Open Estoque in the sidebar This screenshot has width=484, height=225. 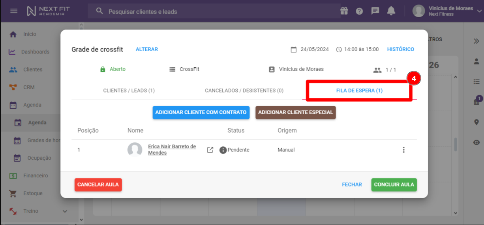33,194
